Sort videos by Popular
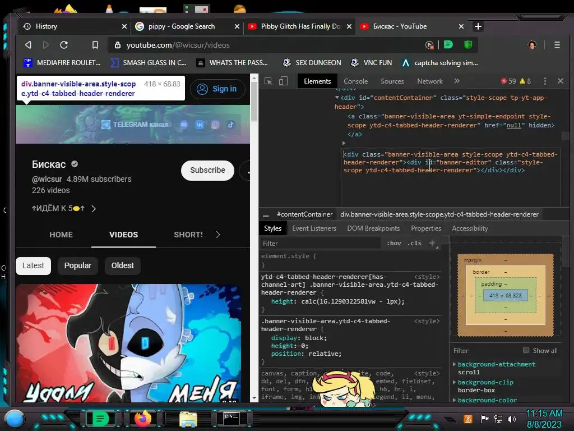The width and height of the screenshot is (574, 431). pyautogui.click(x=77, y=265)
